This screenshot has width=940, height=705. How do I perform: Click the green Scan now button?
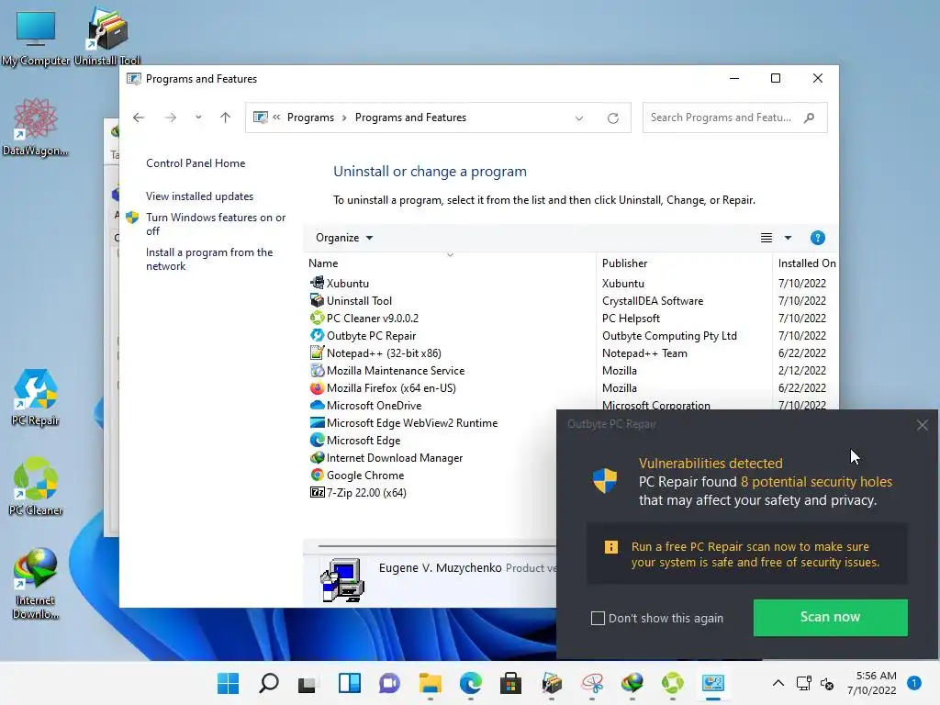830,618
